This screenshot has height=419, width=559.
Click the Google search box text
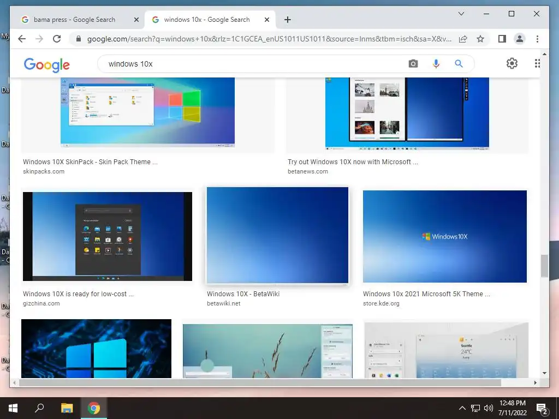coord(130,64)
